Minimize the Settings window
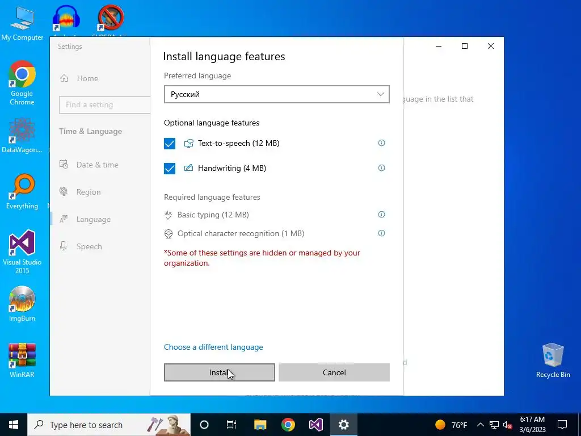The height and width of the screenshot is (436, 581). click(x=439, y=46)
